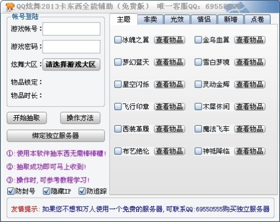This screenshot has height=222, width=280.
Task: Enable the 梦幻蓝天 checkbox
Action: 118,62
